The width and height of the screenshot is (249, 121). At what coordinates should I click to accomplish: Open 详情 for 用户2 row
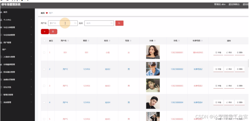(x=218, y=69)
